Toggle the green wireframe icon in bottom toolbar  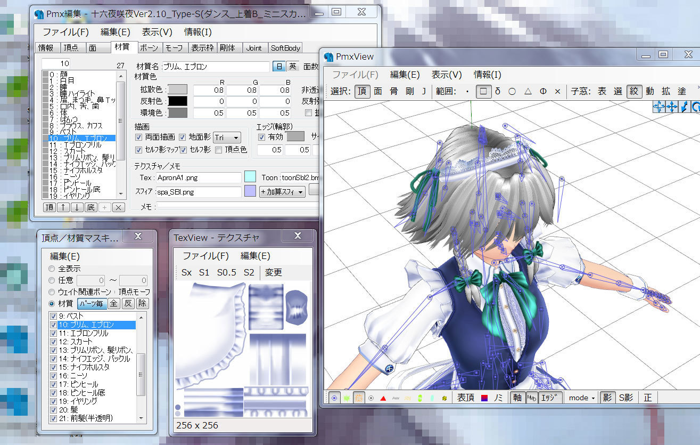coord(347,398)
